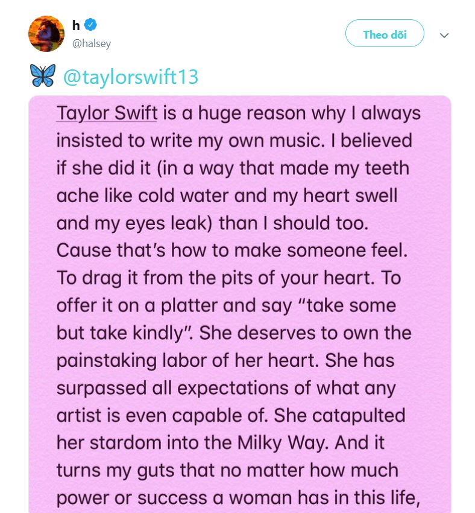The image size is (475, 513).
Task: Click underlined "Taylor Swift" in the note
Action: [x=107, y=113]
